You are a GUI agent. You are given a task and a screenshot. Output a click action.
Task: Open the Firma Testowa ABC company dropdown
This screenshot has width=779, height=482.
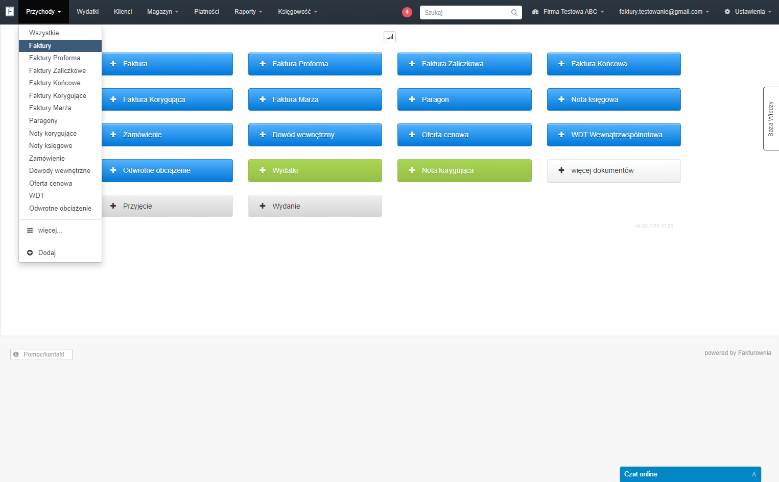tap(568, 12)
